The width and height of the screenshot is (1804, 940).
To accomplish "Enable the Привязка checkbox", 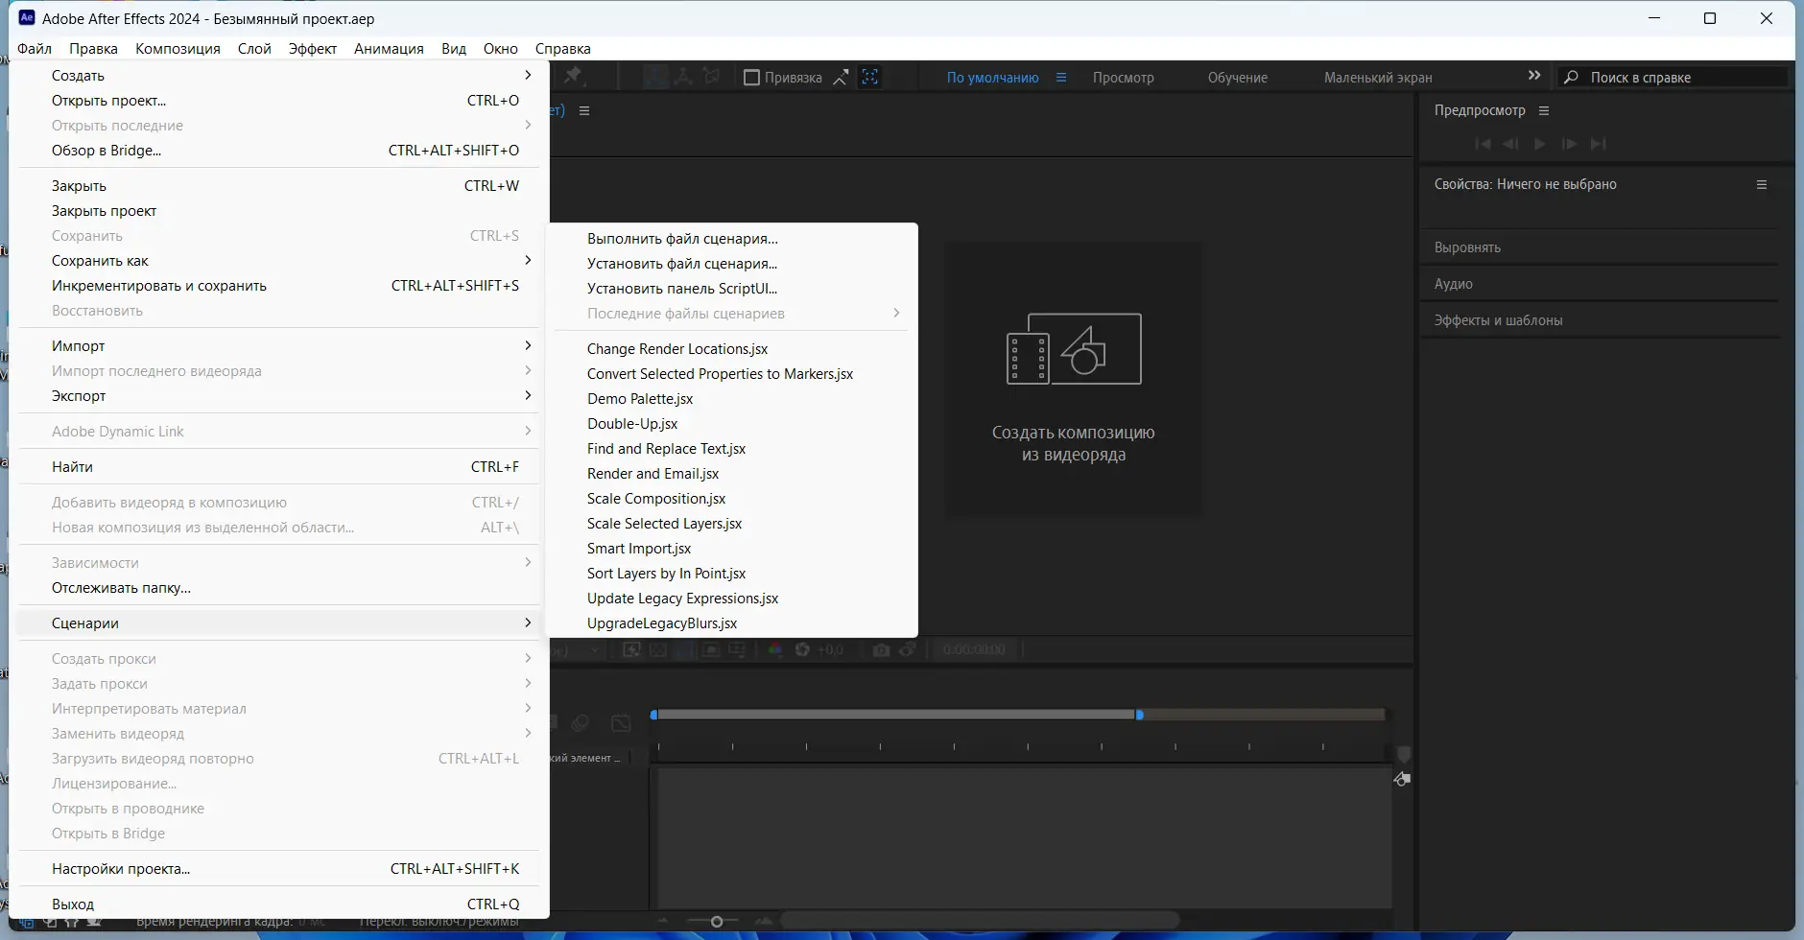I will click(x=752, y=78).
